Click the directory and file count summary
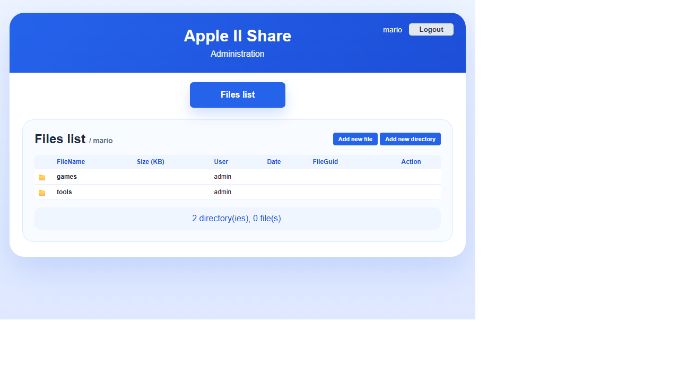 (238, 219)
